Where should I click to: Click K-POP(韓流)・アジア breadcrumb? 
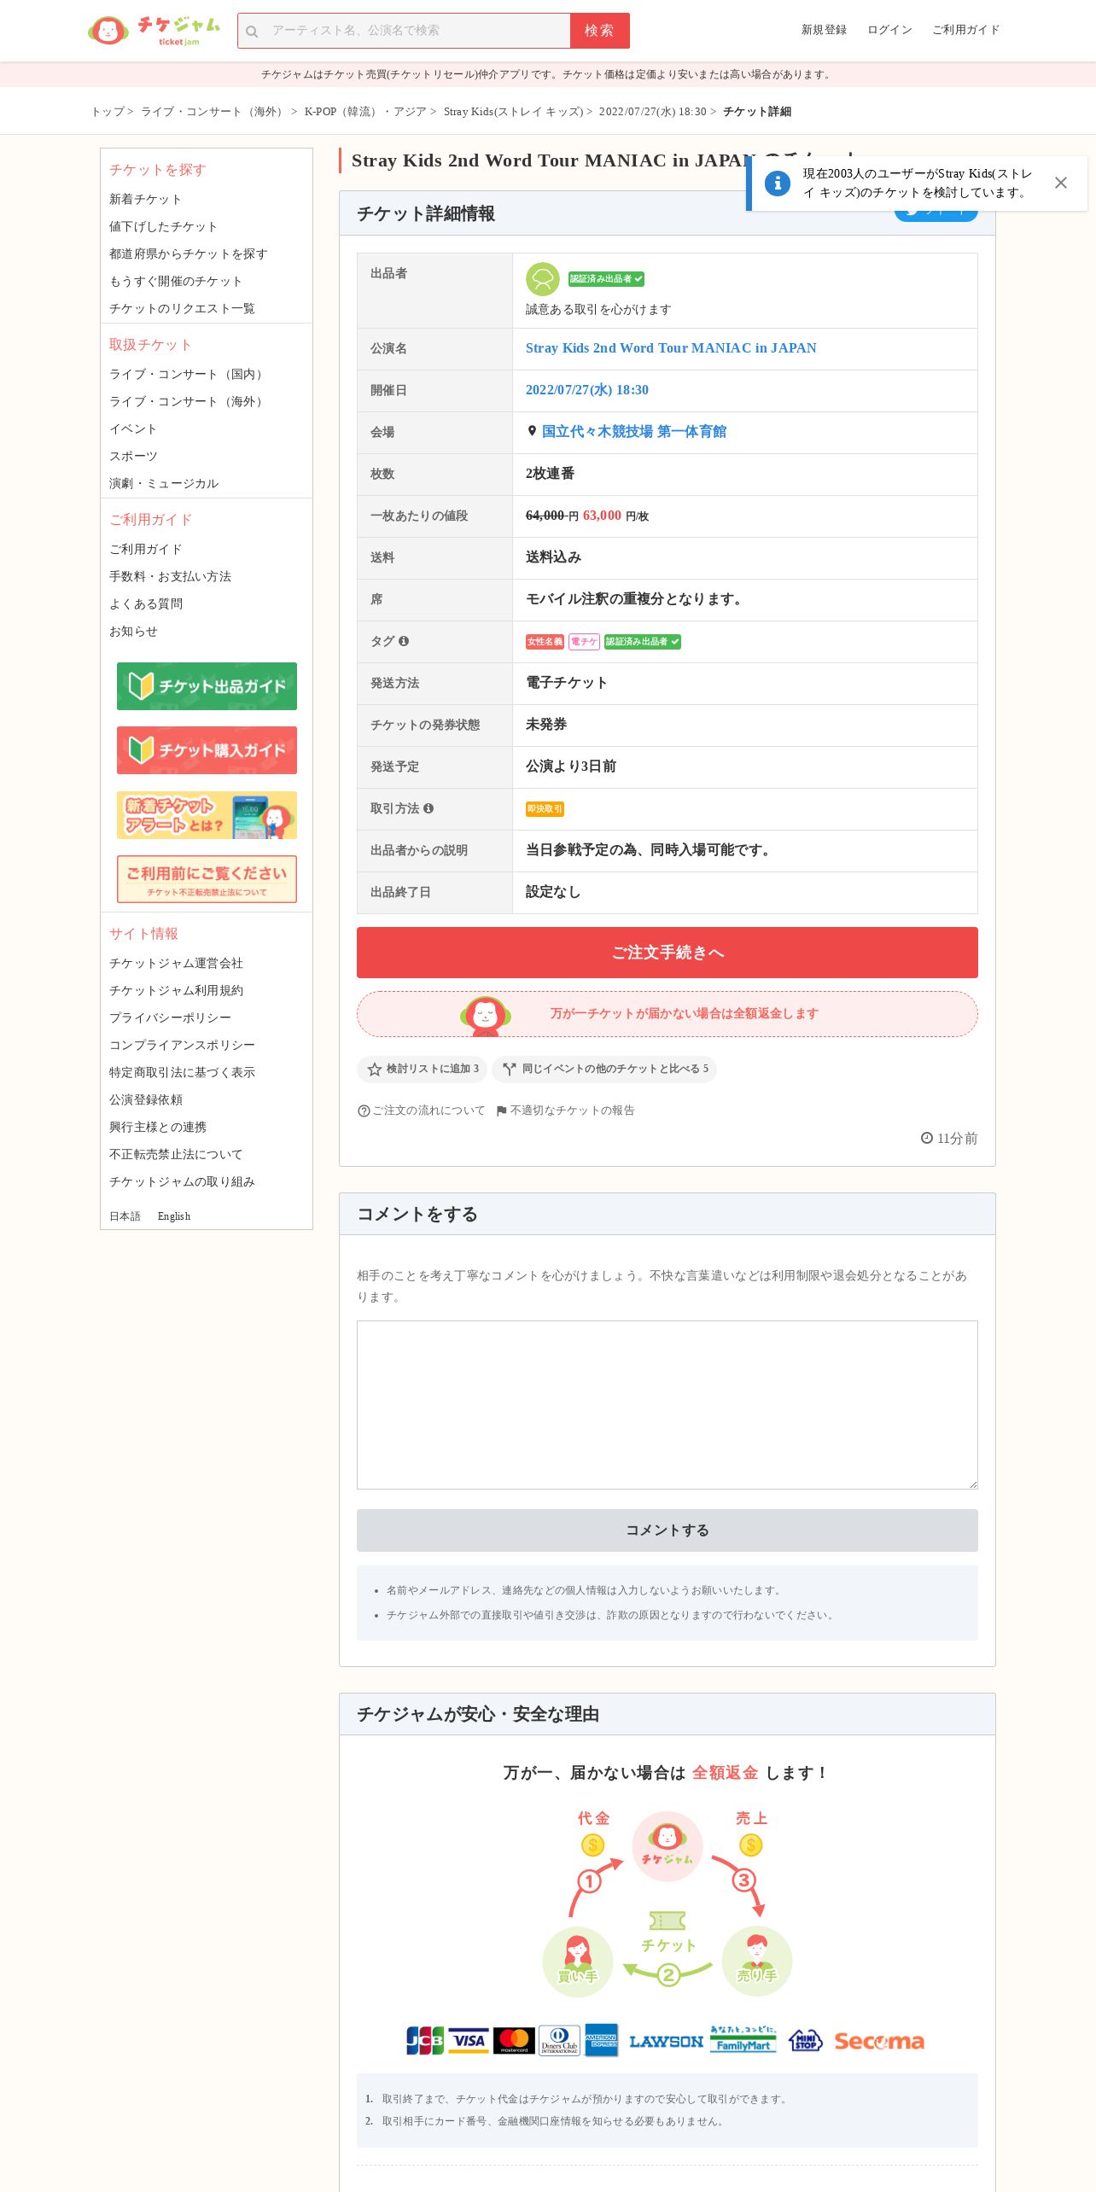click(x=365, y=112)
